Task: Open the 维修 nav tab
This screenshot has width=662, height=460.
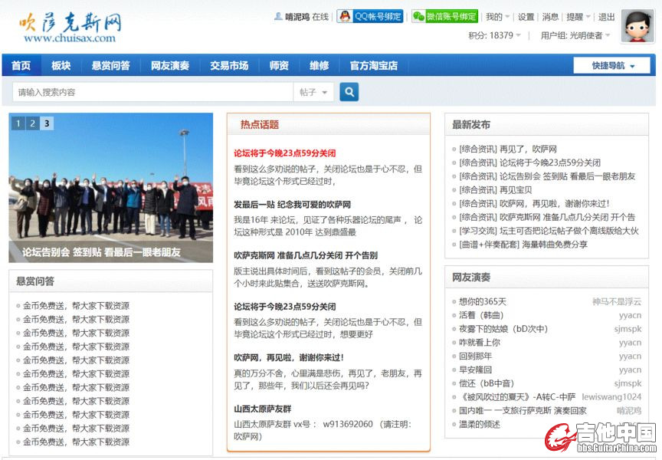Action: pyautogui.click(x=320, y=65)
